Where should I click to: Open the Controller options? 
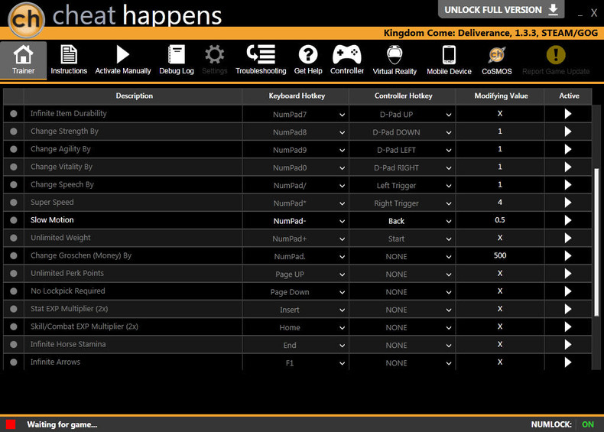pyautogui.click(x=347, y=60)
